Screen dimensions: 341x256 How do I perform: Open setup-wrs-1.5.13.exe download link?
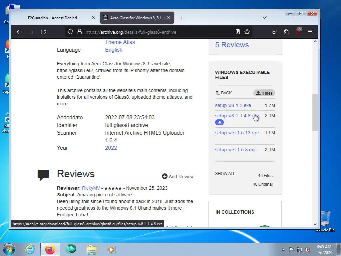237,133
